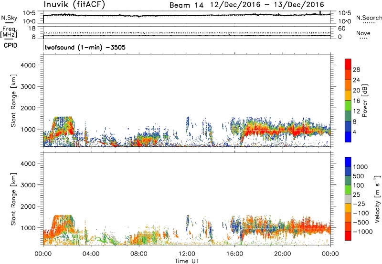Screen dimensions: 382x264
Task: Click the 'N.Search' legend label
Action: pyautogui.click(x=369, y=18)
